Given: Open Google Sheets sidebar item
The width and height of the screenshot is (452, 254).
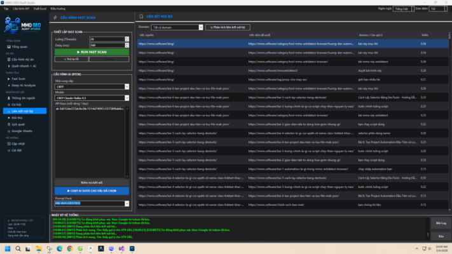Looking at the screenshot, I should coord(22,131).
